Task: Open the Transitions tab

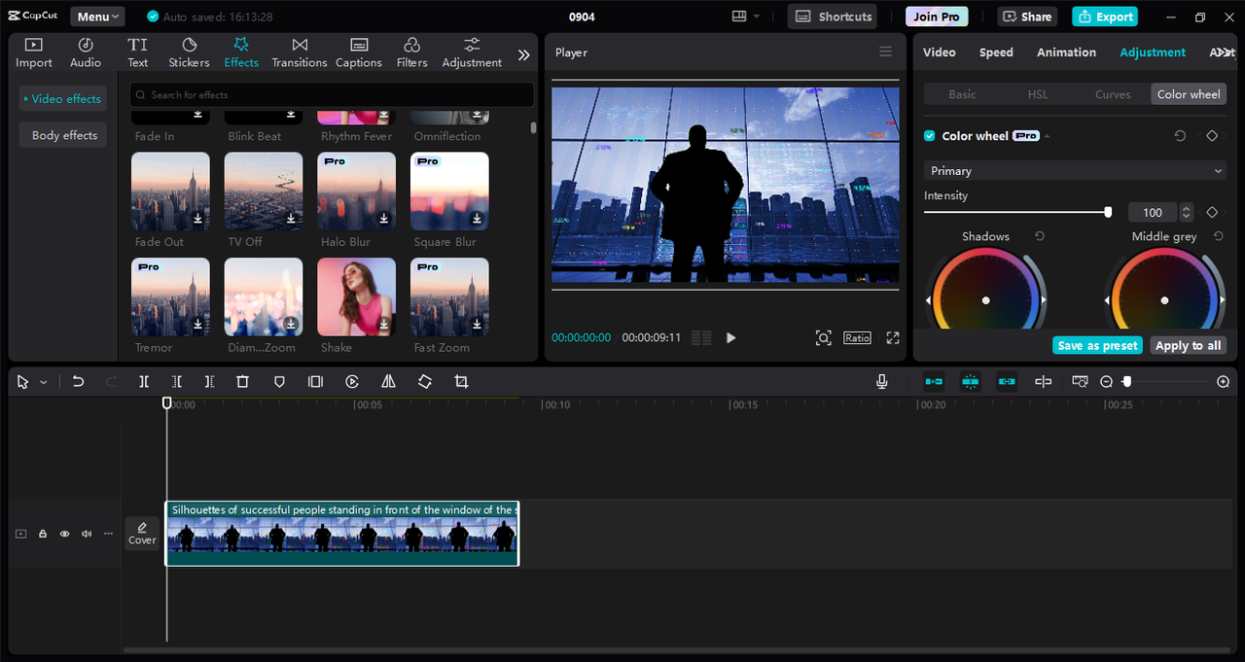Action: tap(300, 52)
